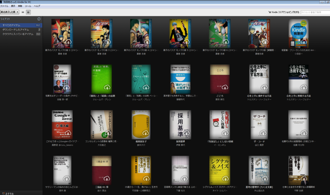
Task: Open the 表示 menu
Action: pos(13,6)
